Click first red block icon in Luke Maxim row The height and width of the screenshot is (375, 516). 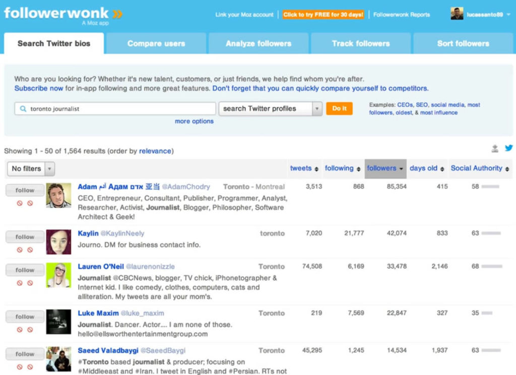(20, 330)
